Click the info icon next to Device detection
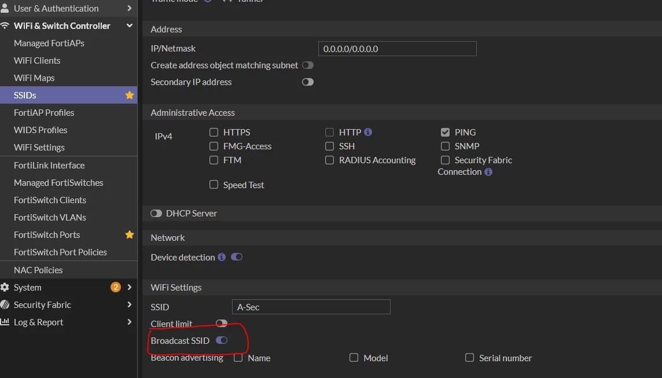 click(x=222, y=257)
